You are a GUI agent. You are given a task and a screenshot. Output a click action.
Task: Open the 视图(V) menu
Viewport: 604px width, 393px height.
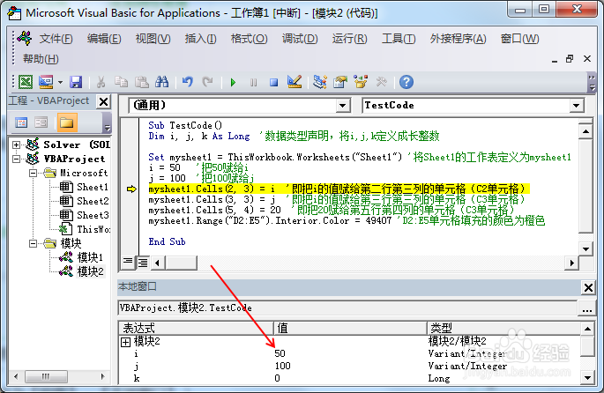[153, 39]
